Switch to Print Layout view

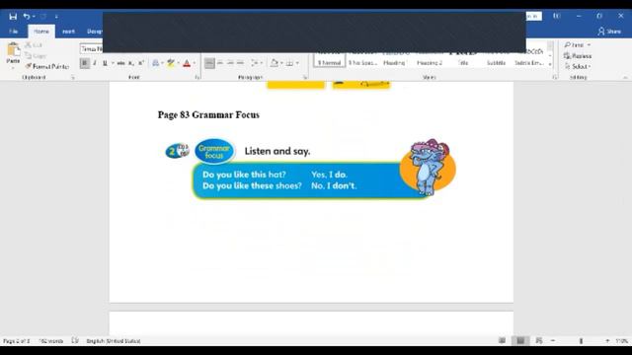(x=520, y=341)
